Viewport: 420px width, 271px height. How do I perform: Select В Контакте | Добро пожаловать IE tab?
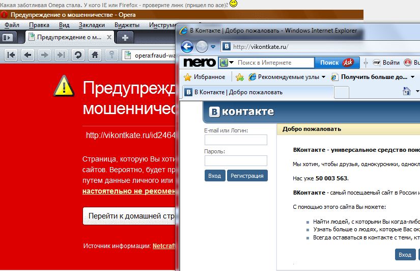(x=258, y=92)
